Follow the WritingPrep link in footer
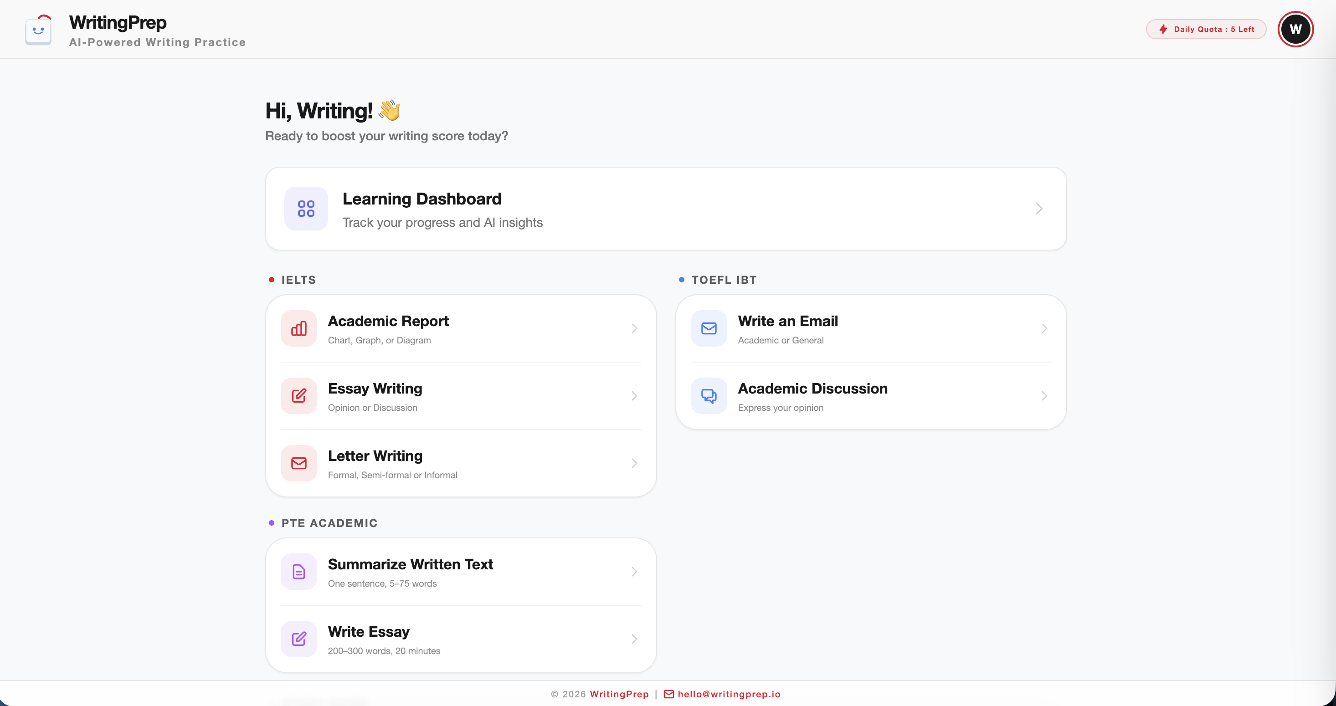Image resolution: width=1336 pixels, height=706 pixels. pos(619,694)
